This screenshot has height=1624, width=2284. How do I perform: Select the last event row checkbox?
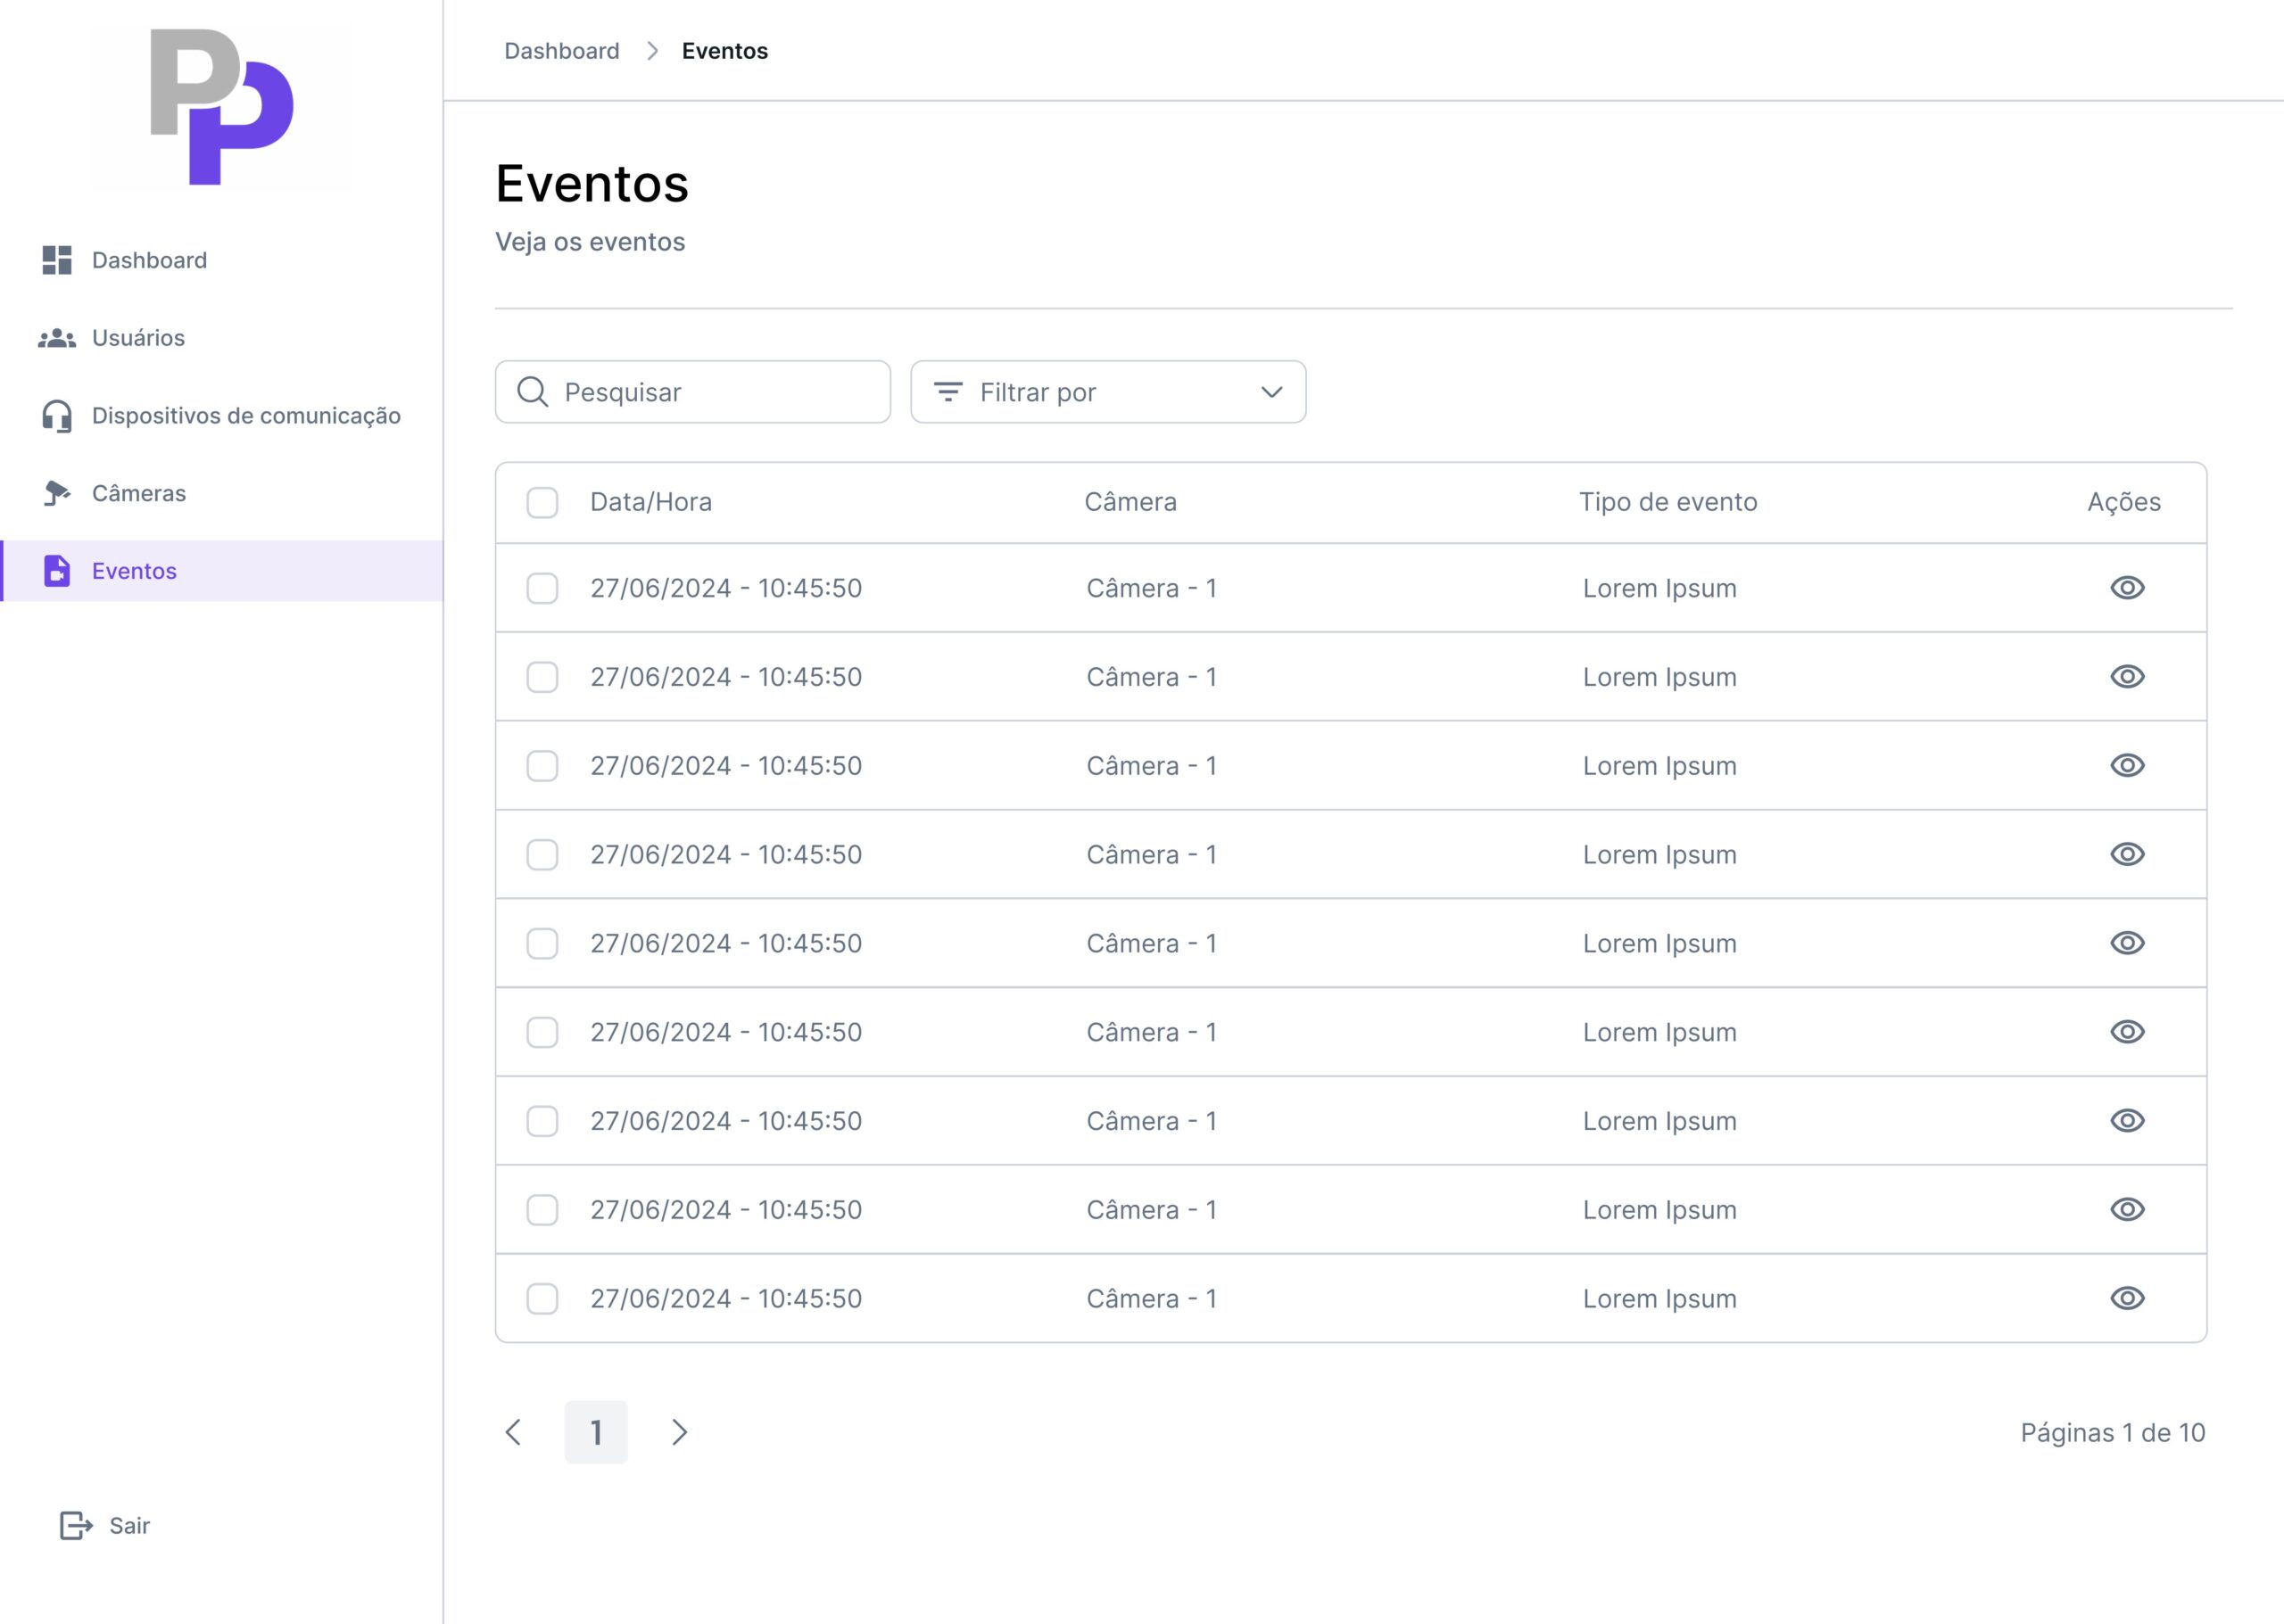542,1298
